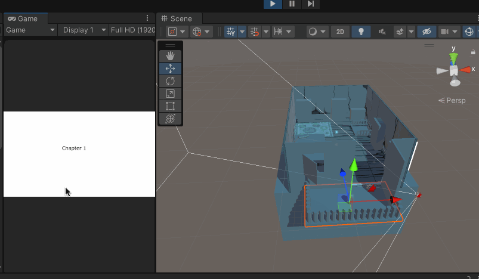
Task: Select the Rotate tool
Action: click(x=170, y=81)
